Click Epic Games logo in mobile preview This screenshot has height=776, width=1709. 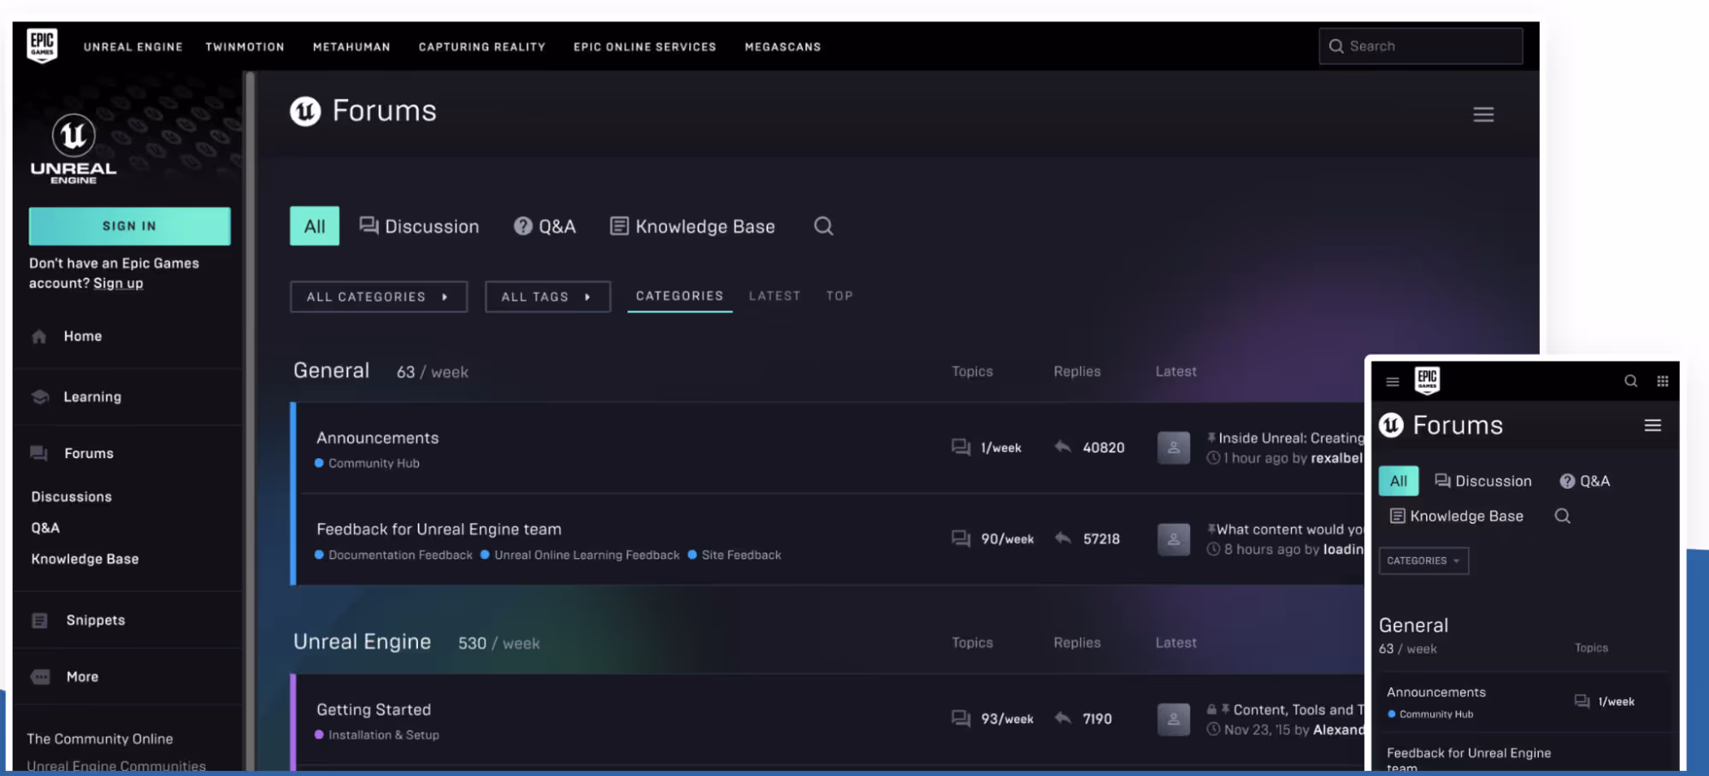1427,380
